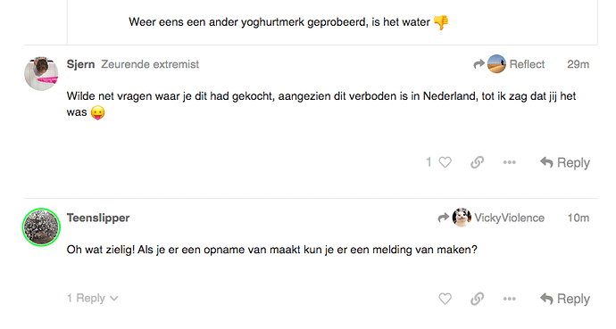Image resolution: width=616 pixels, height=329 pixels.
Task: View the like count 1 on Sjern's post
Action: point(429,162)
